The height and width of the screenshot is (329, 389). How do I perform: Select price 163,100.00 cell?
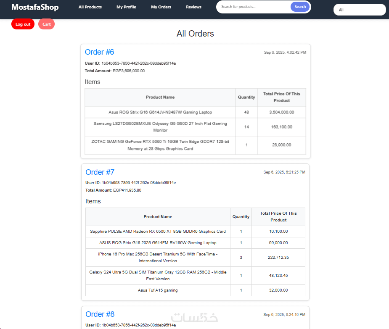[x=282, y=127]
